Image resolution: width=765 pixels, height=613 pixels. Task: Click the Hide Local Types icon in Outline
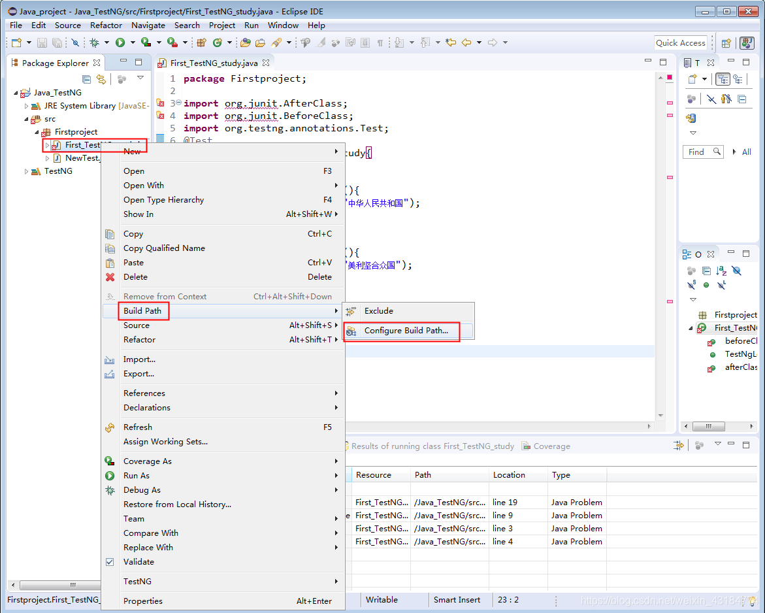pyautogui.click(x=722, y=285)
